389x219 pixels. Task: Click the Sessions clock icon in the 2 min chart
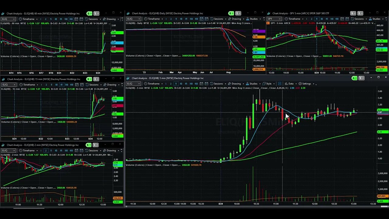(x=87, y=151)
